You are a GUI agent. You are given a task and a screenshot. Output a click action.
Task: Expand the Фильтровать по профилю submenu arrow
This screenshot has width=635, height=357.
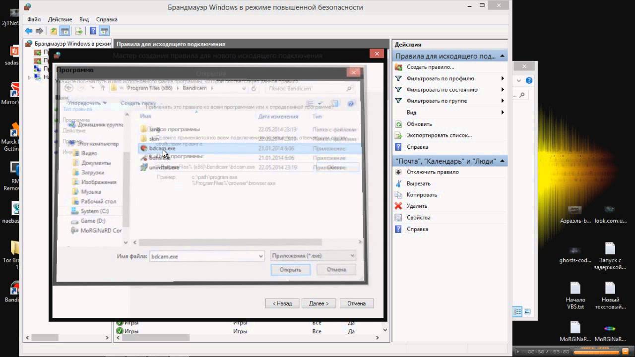tap(503, 78)
